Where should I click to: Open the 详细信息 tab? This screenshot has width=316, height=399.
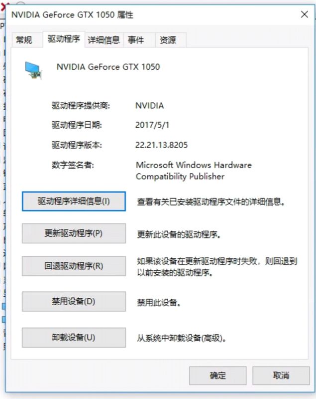[104, 40]
